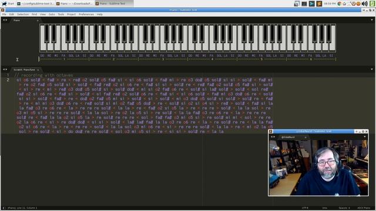Click the Sublime Text window title bar icon
376x211 pixels.
click(x=2, y=10)
